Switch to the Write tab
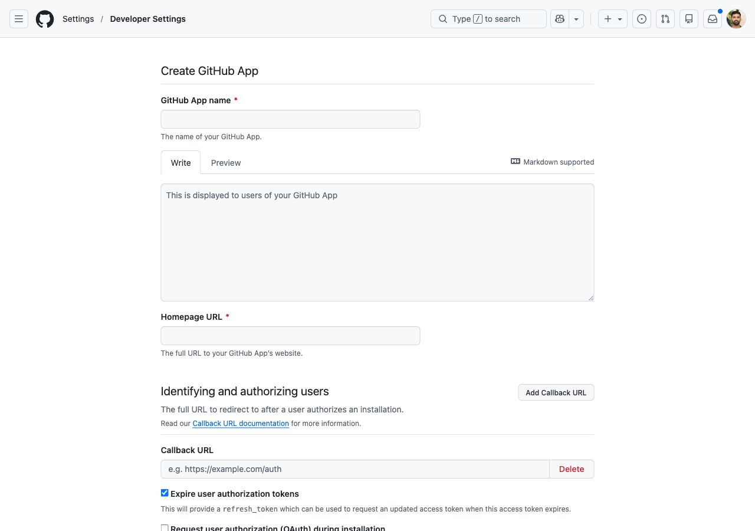The image size is (755, 531). click(180, 162)
